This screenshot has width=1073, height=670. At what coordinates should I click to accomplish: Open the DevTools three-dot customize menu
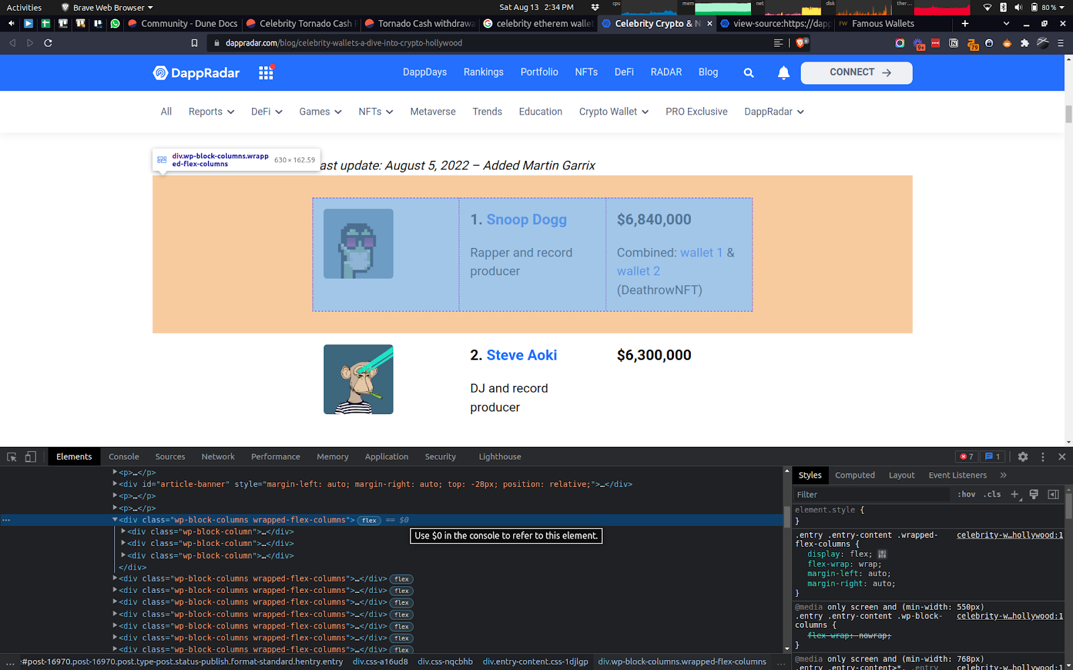coord(1043,457)
